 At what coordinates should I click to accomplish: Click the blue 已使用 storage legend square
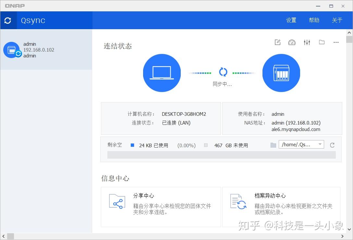[132, 145]
